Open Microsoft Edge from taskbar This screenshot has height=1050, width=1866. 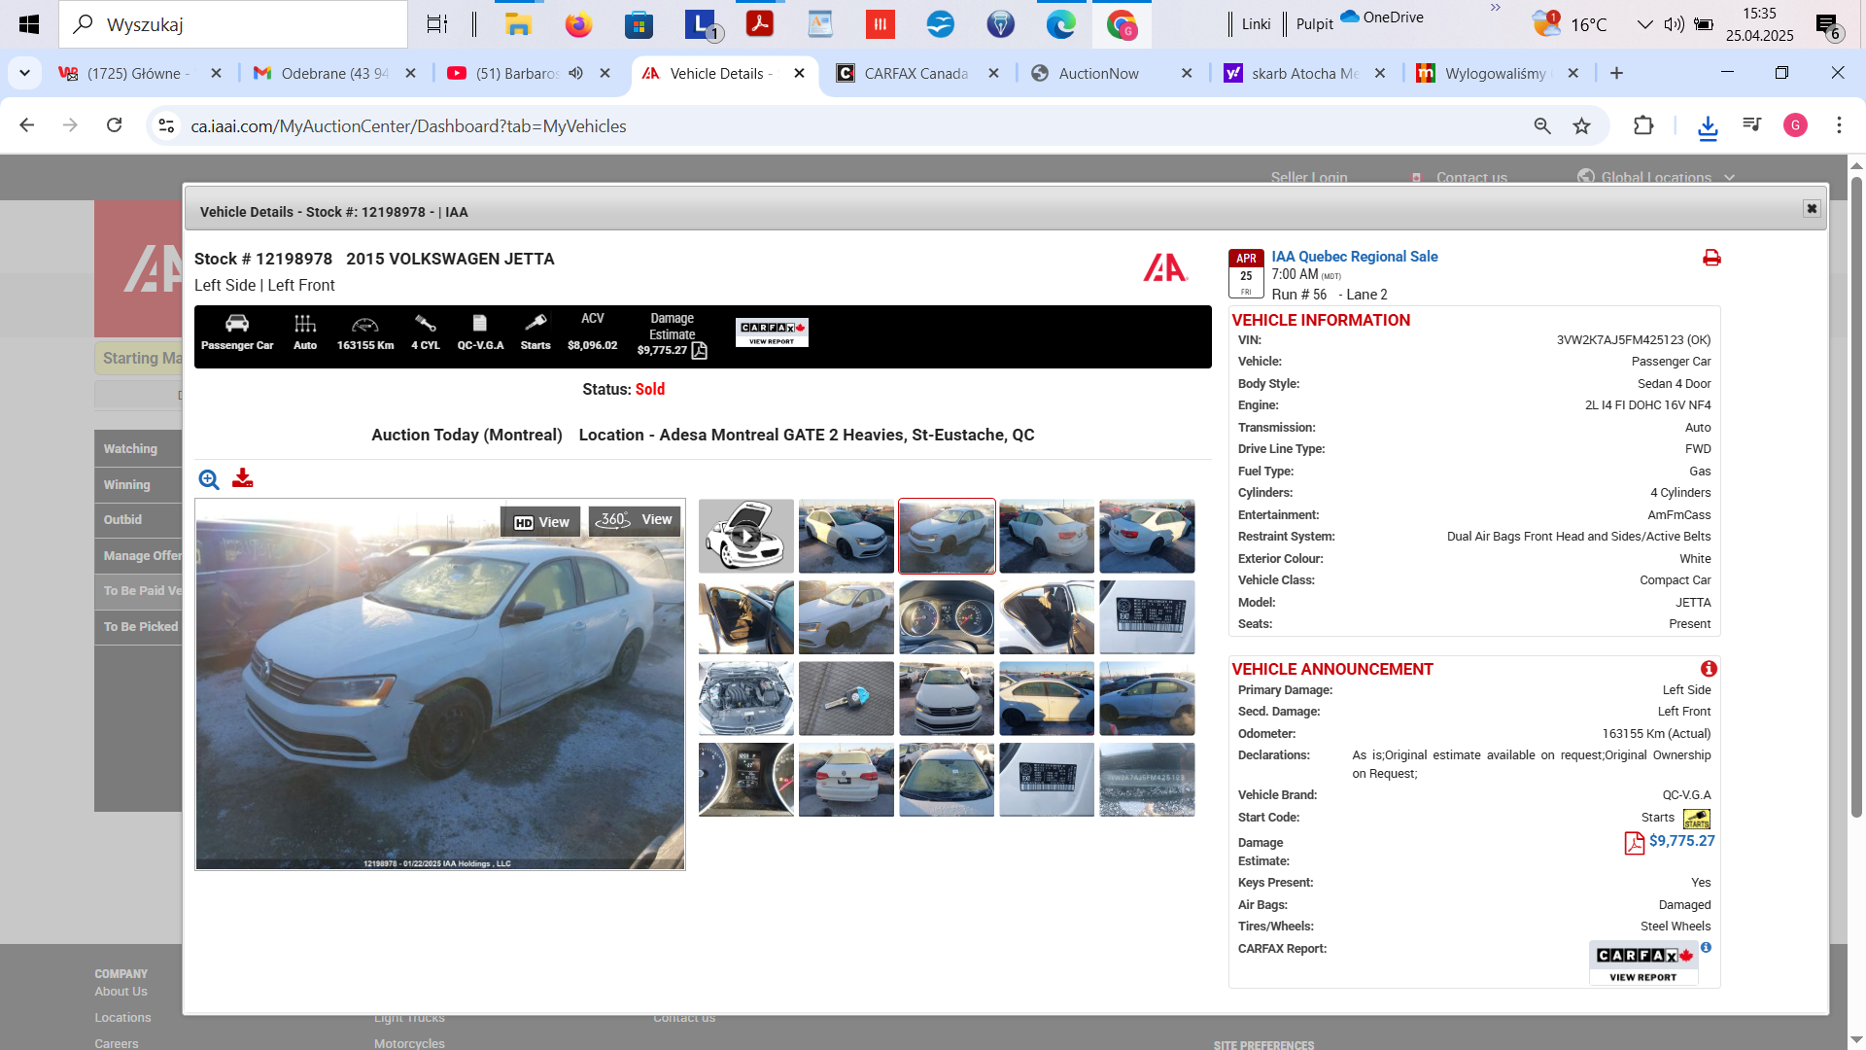tap(1060, 24)
